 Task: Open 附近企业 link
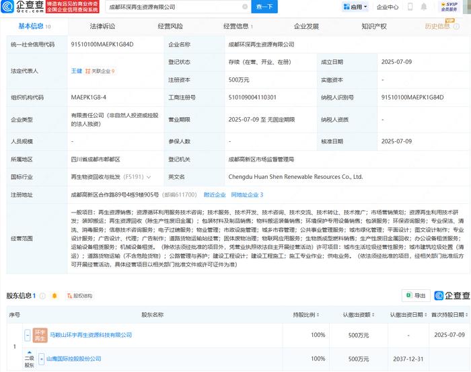(215, 195)
